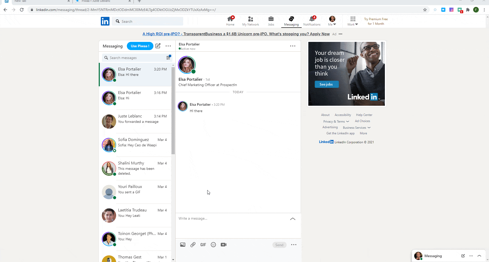The image size is (489, 262).
Task: Open Shalini Murthy conversation
Action: tap(135, 168)
